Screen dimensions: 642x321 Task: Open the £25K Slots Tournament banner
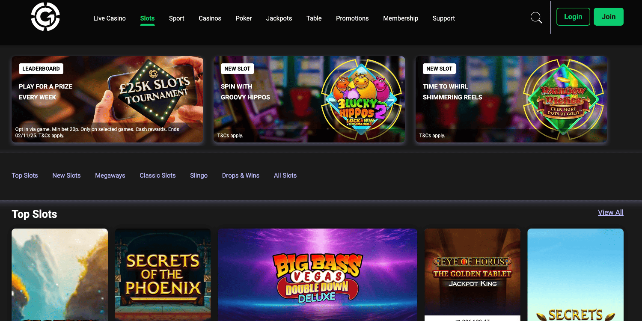pos(107,99)
